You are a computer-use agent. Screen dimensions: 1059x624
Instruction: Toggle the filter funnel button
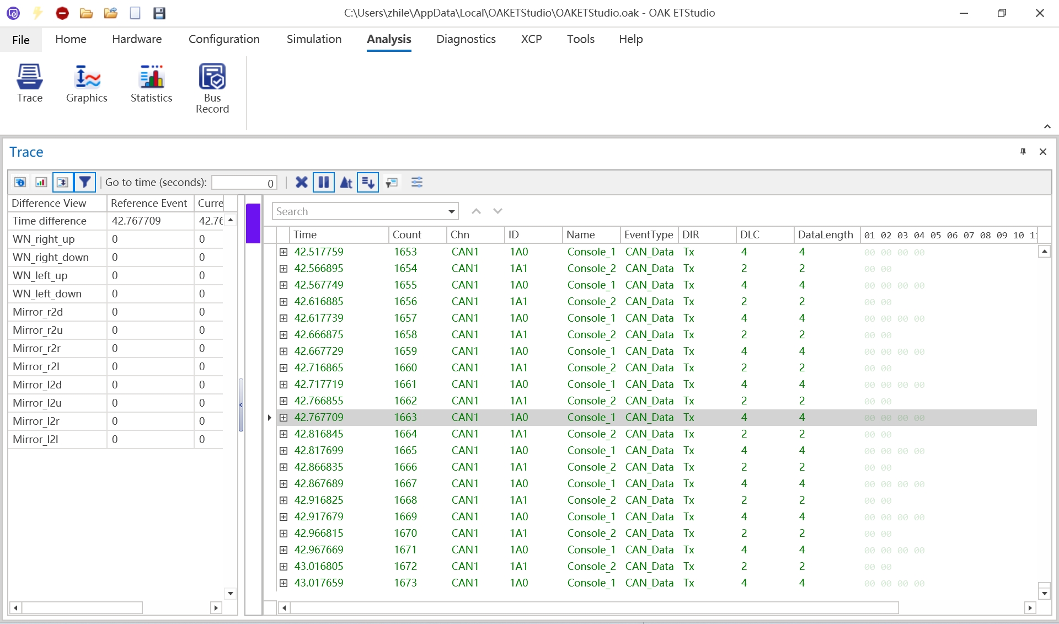point(85,182)
